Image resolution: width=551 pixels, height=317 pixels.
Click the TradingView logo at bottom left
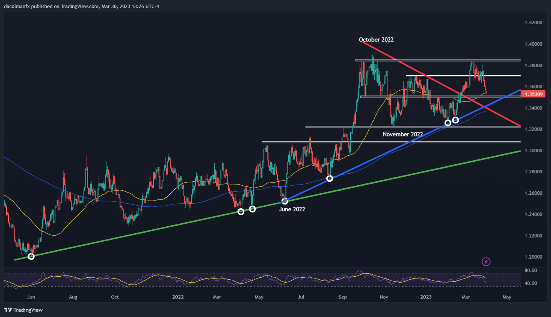[23, 310]
